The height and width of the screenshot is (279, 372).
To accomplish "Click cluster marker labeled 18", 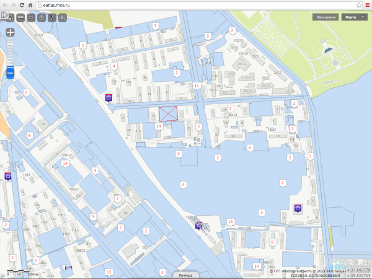I will (230, 221).
